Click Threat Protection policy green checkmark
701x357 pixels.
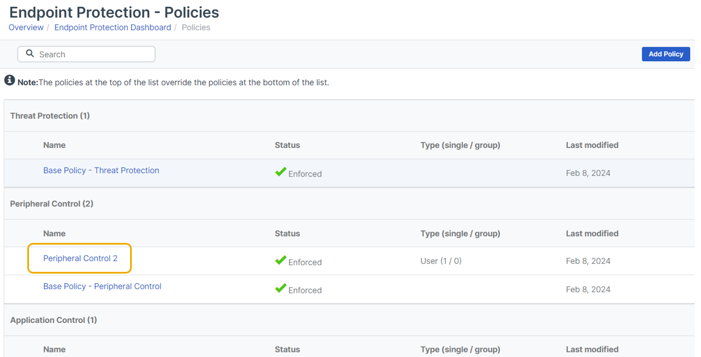point(281,172)
